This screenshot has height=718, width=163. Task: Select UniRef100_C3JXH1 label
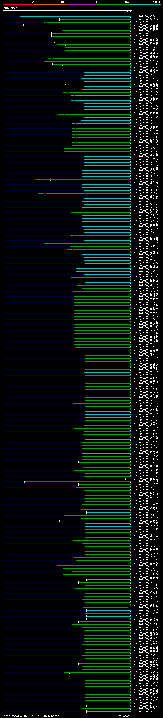pyautogui.click(x=146, y=434)
